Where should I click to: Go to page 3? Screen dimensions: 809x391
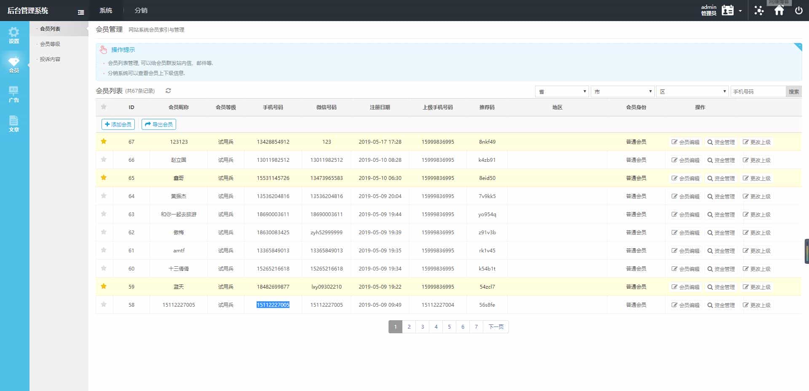423,327
